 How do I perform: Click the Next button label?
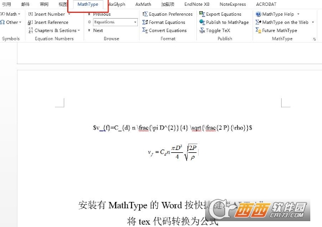coord(98,30)
